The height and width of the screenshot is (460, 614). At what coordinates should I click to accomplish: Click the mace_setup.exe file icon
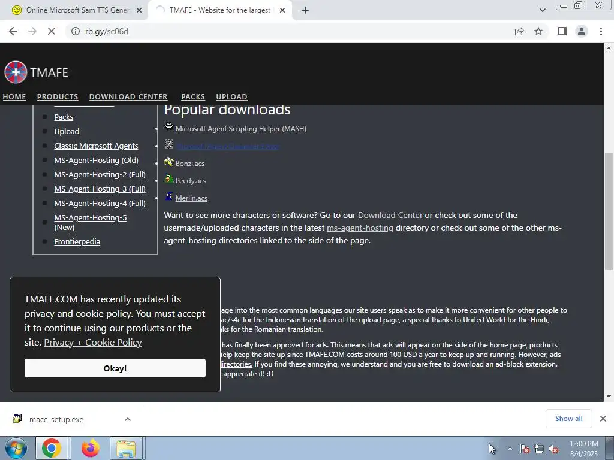pyautogui.click(x=17, y=419)
